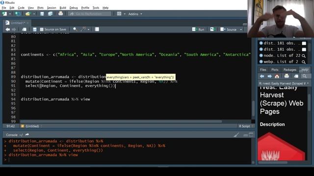The image size is (314, 176).
Task: Inspect the webp List of 2 magnifier
Action: coord(304,62)
